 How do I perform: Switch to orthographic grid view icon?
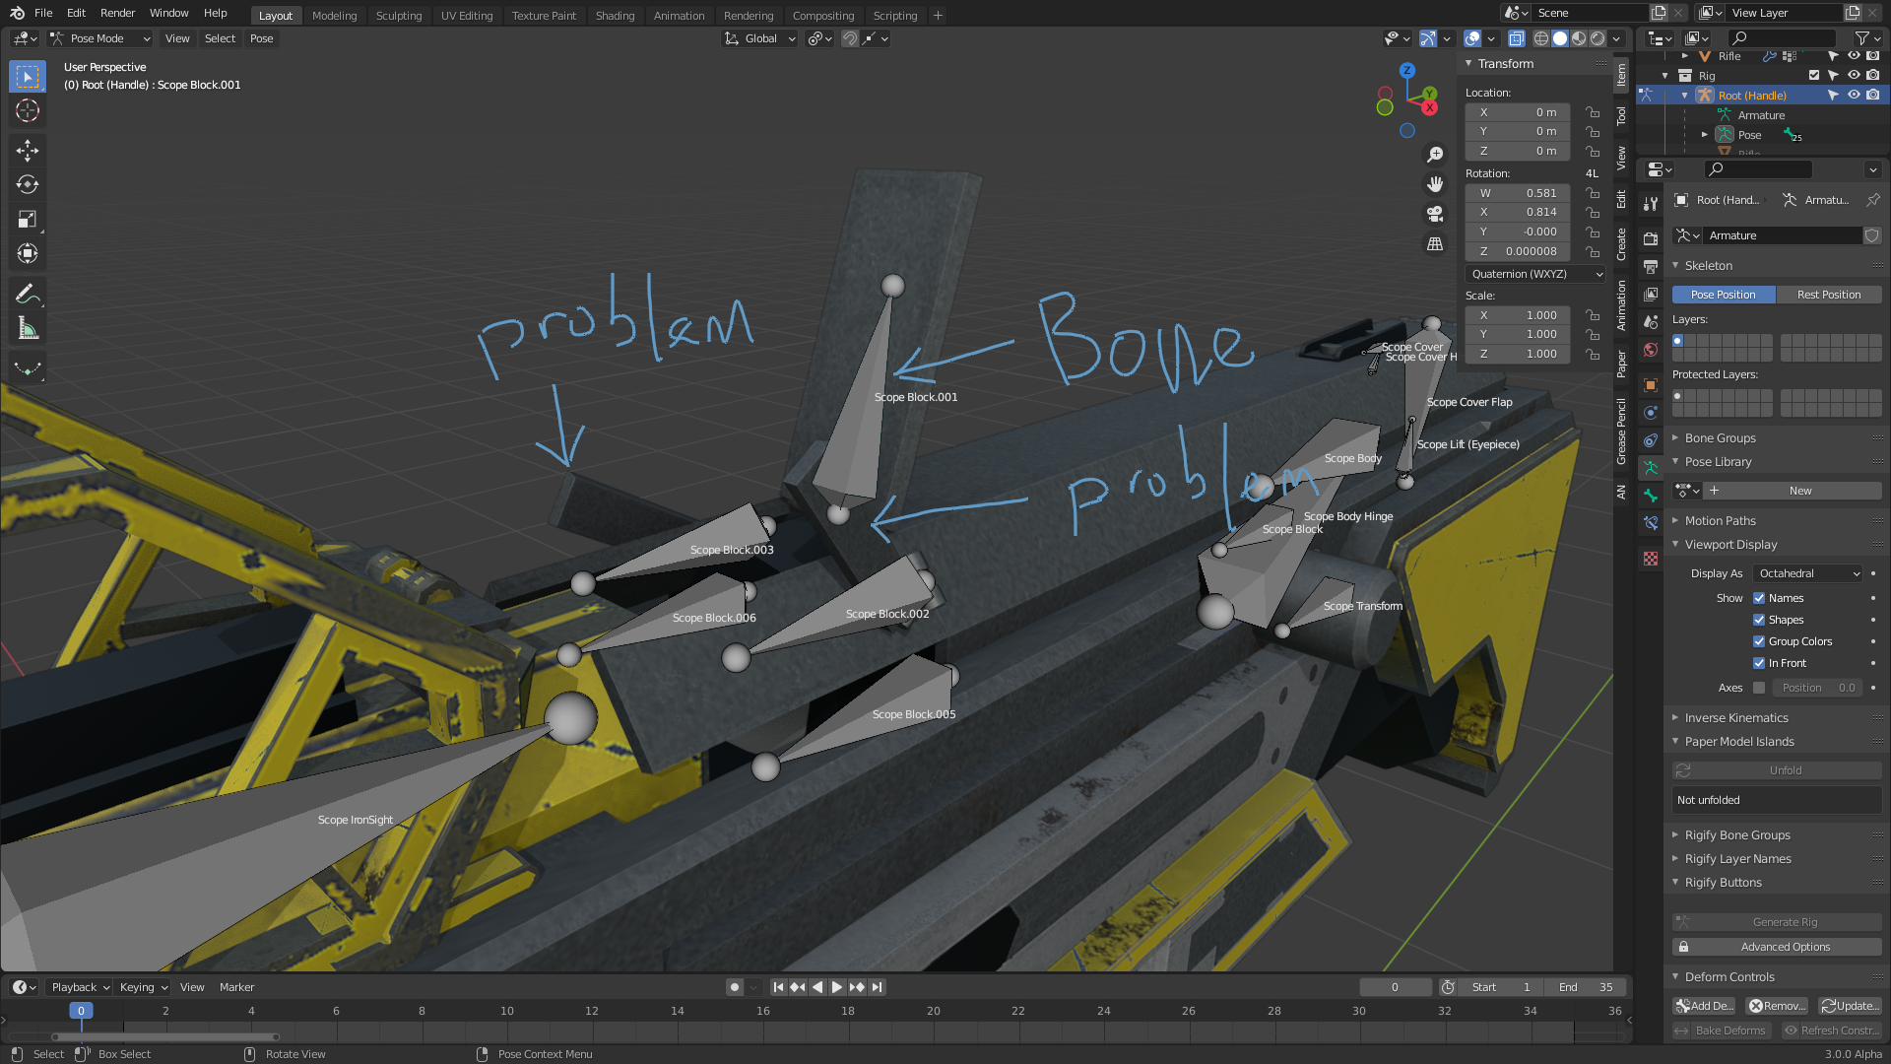click(x=1435, y=243)
